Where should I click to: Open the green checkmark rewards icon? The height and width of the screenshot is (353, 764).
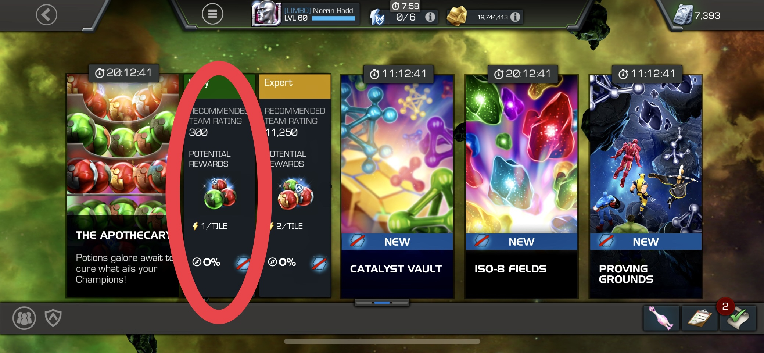tap(738, 318)
